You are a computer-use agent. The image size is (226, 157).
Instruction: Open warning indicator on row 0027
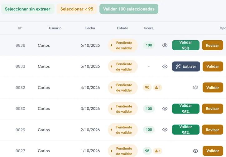tap(158, 151)
